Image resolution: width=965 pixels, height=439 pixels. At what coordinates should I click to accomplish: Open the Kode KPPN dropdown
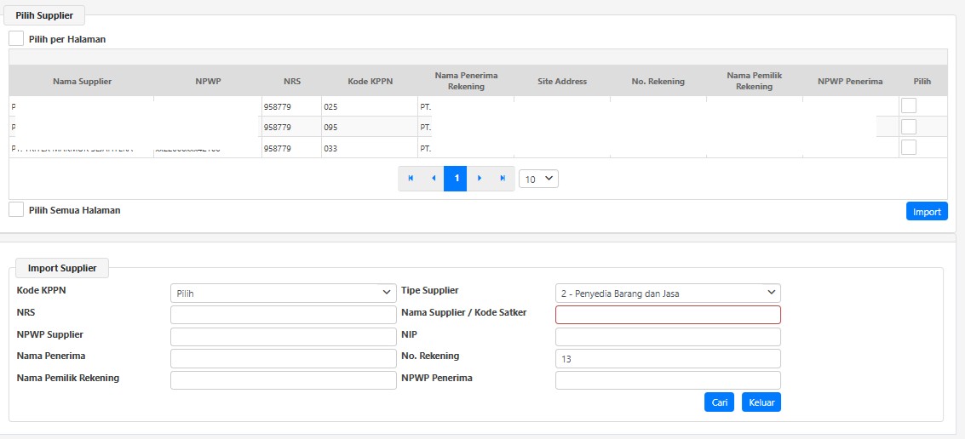(x=283, y=294)
